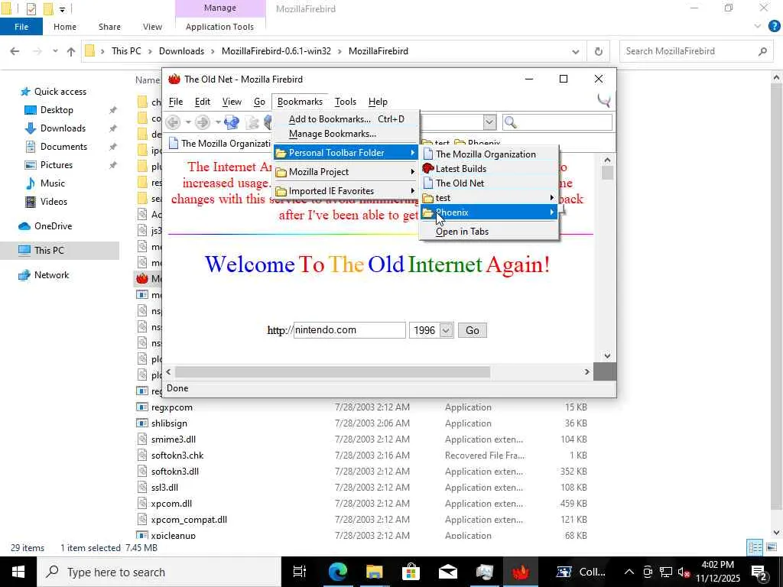The image size is (783, 587).
Task: Click the nintendo.com URL input field
Action: (x=349, y=330)
